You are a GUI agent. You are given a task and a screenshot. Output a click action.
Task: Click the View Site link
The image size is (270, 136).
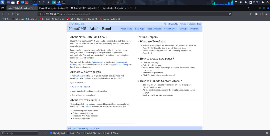coord(73,24)
